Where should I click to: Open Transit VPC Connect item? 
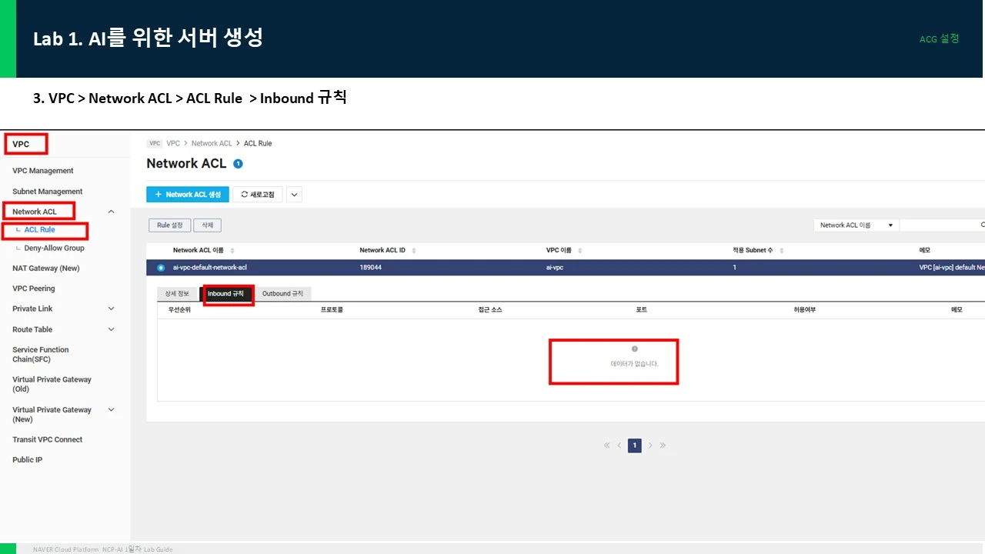point(47,440)
